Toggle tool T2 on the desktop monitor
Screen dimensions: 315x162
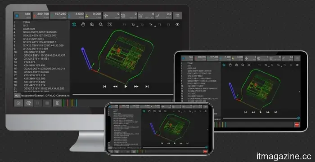coord(133,25)
